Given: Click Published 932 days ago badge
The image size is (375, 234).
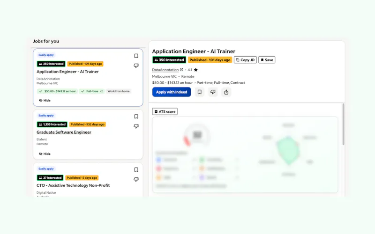Looking at the screenshot, I should [x=87, y=124].
